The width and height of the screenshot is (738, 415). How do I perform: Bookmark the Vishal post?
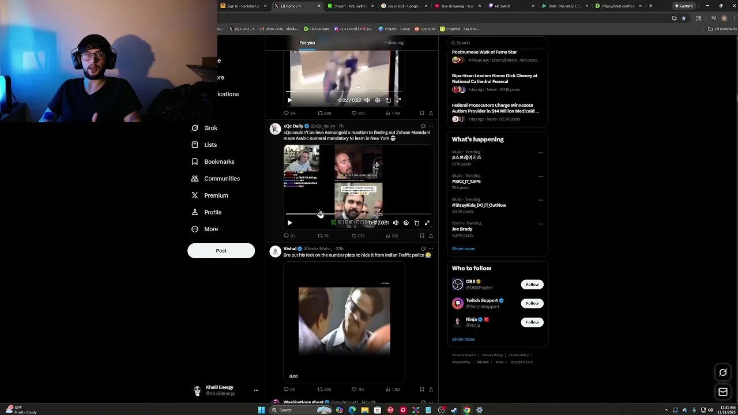pos(422,390)
